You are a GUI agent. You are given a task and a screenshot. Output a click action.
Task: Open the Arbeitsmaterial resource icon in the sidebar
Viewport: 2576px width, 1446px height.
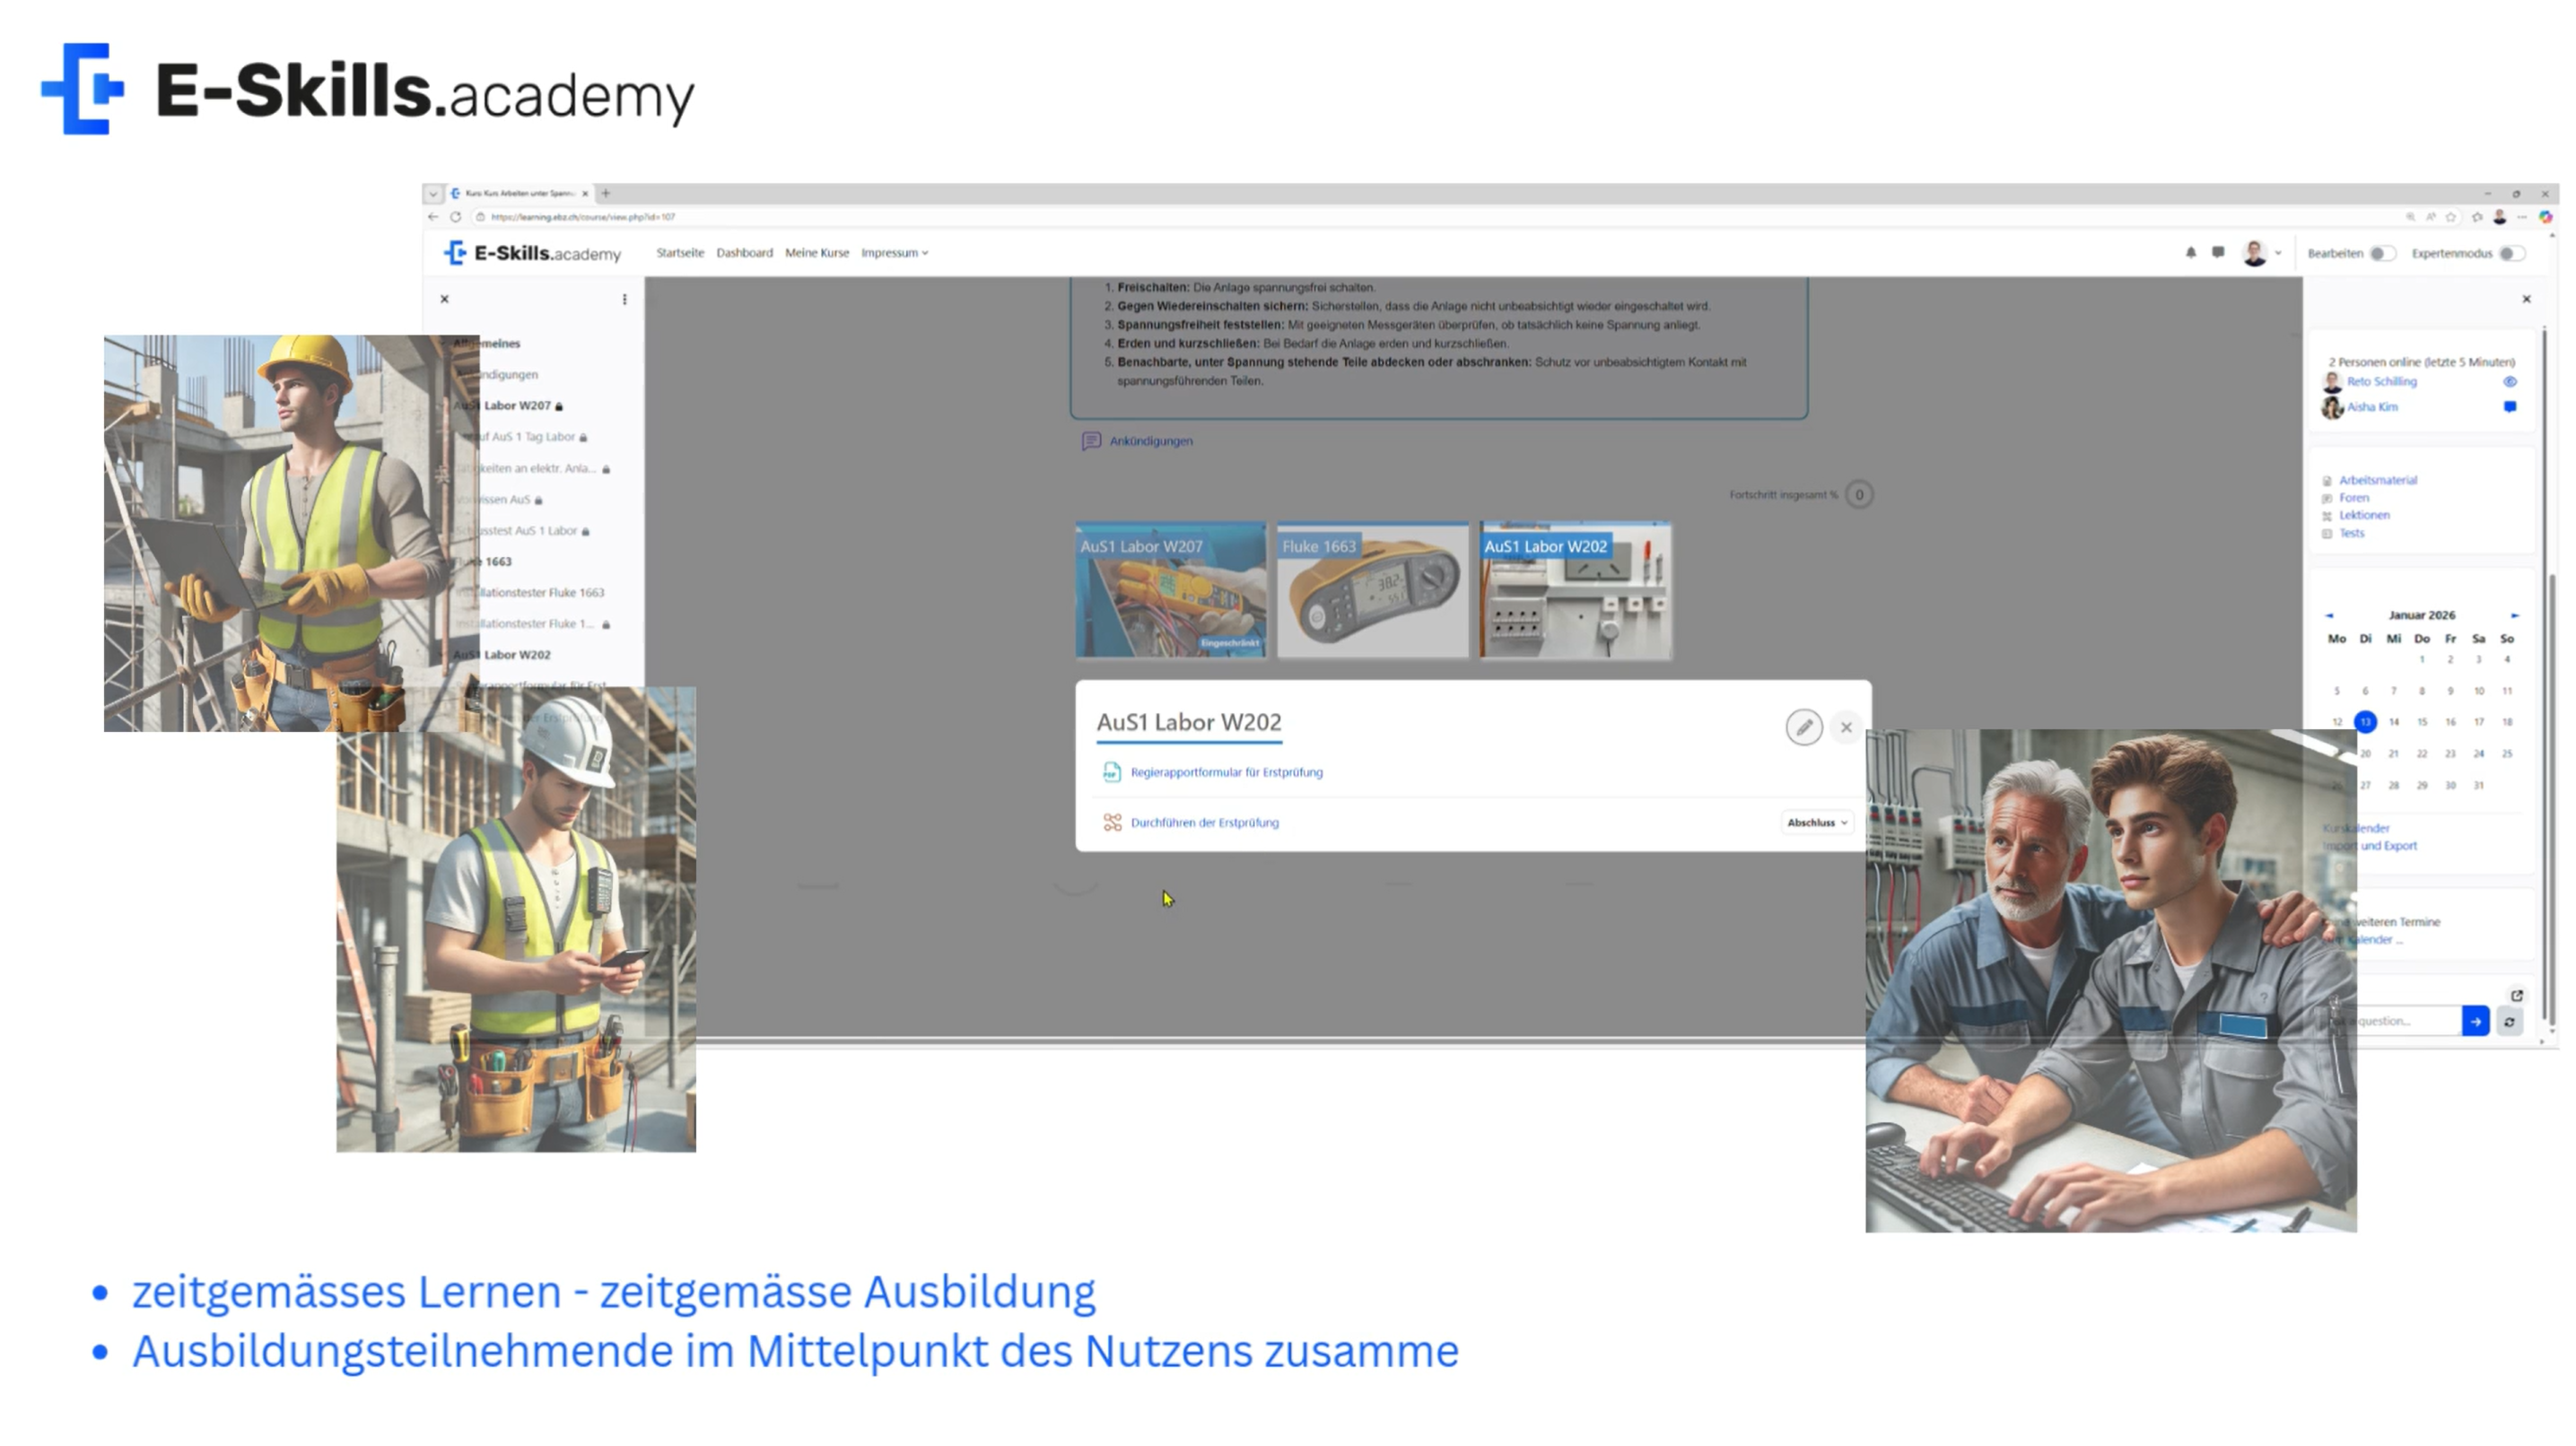[x=2330, y=480]
